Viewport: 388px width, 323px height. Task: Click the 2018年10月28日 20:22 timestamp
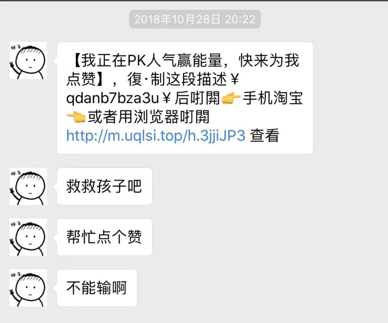195,19
